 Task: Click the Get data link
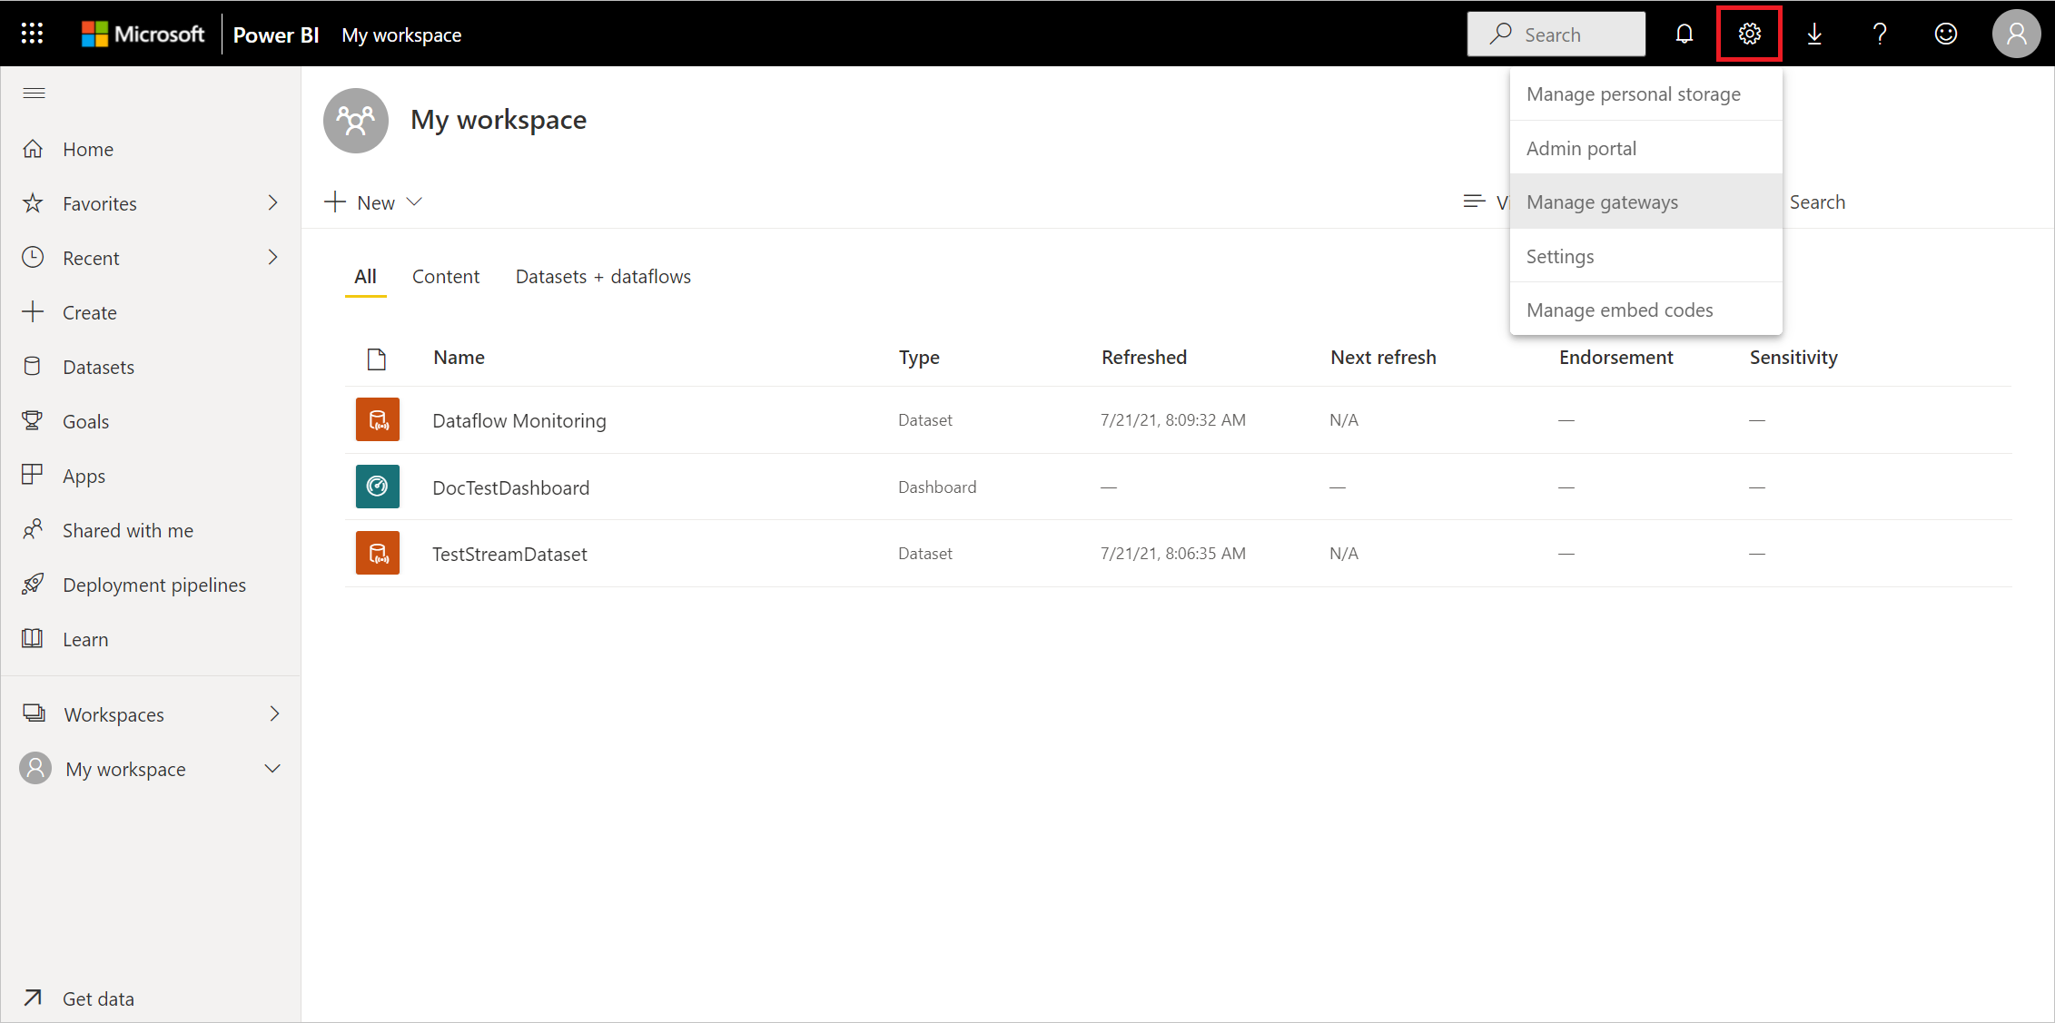pos(98,998)
